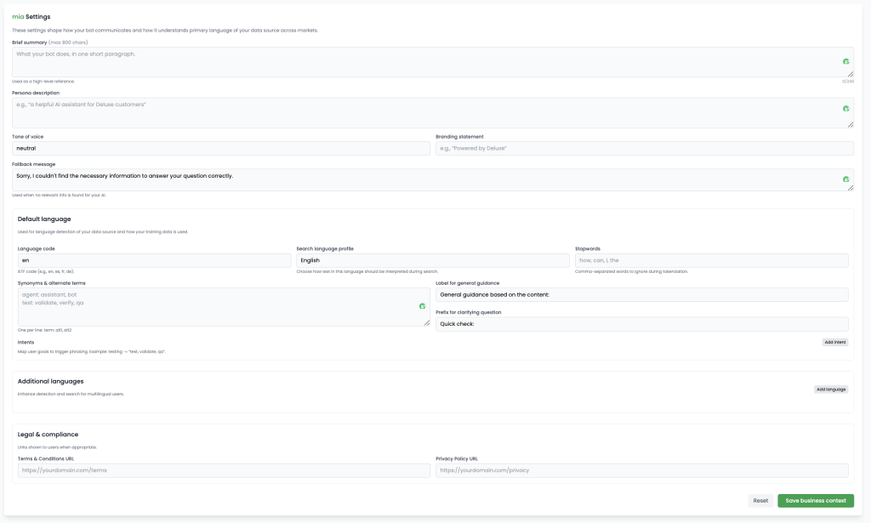
Task: Grab the Brief summary textarea resize handle
Action: (x=851, y=74)
